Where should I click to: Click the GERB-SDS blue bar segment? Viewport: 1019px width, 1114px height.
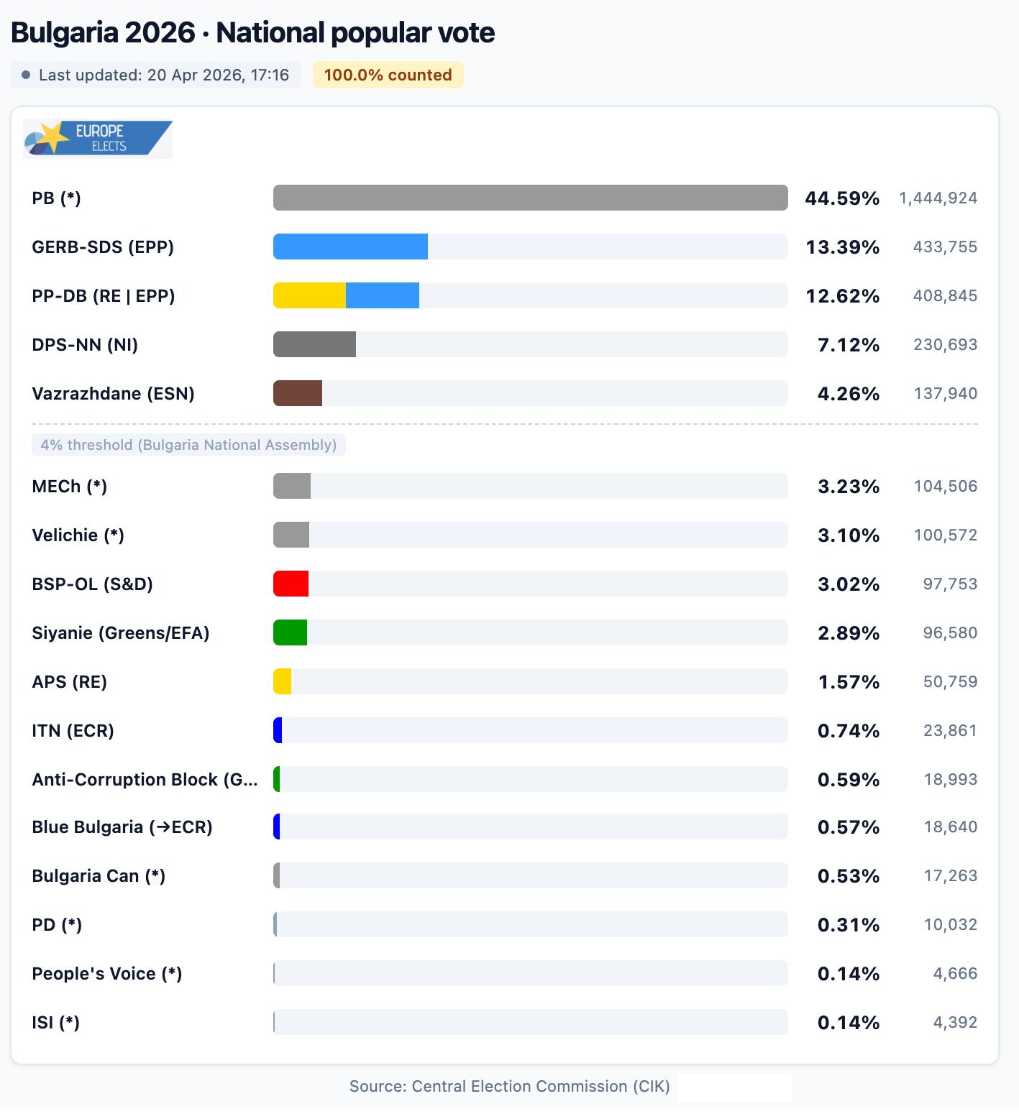pyautogui.click(x=350, y=247)
